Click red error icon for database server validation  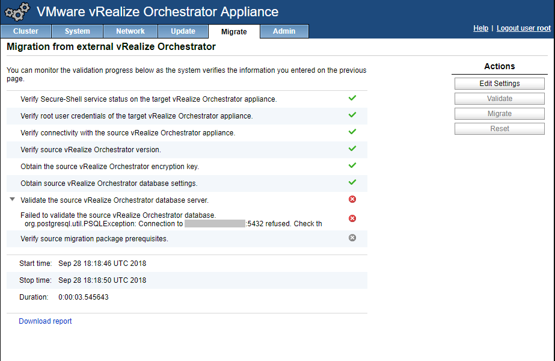(352, 199)
